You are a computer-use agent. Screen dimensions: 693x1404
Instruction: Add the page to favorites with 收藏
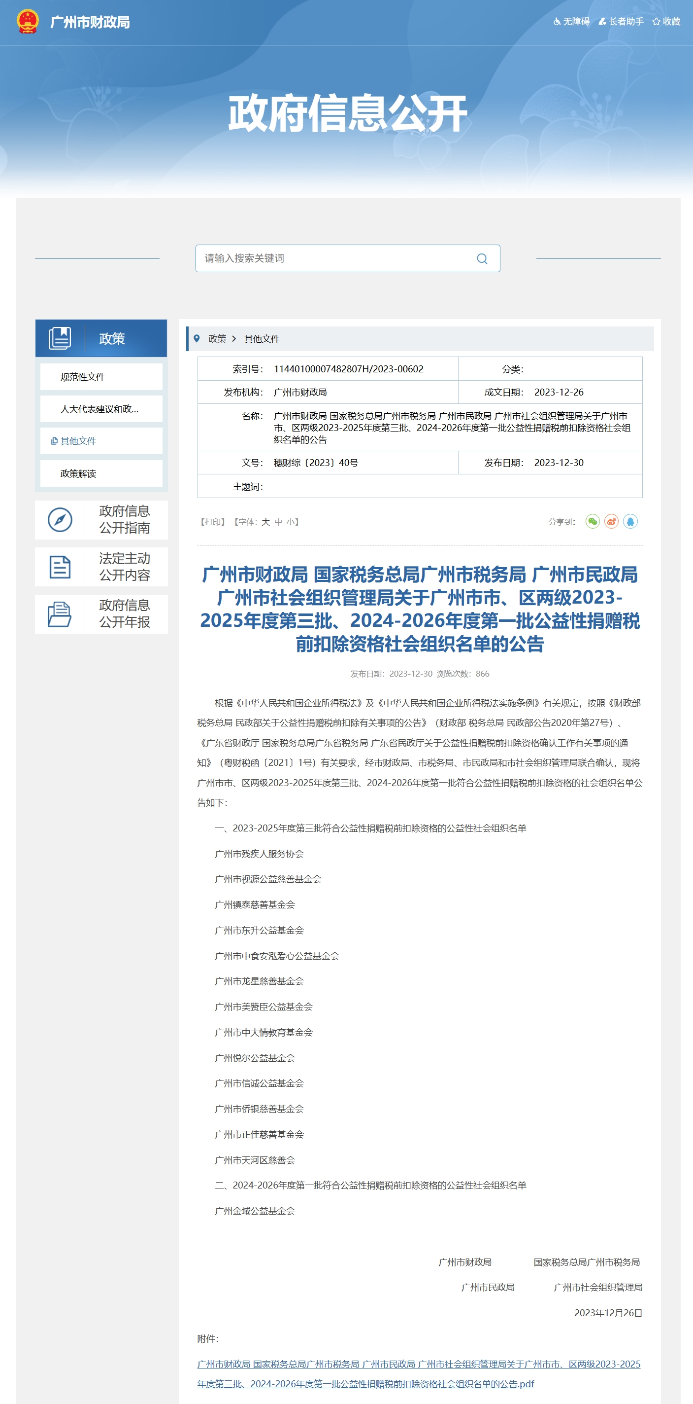(x=666, y=22)
